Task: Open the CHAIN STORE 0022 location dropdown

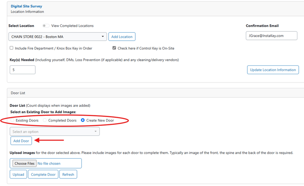Action: pos(57,37)
